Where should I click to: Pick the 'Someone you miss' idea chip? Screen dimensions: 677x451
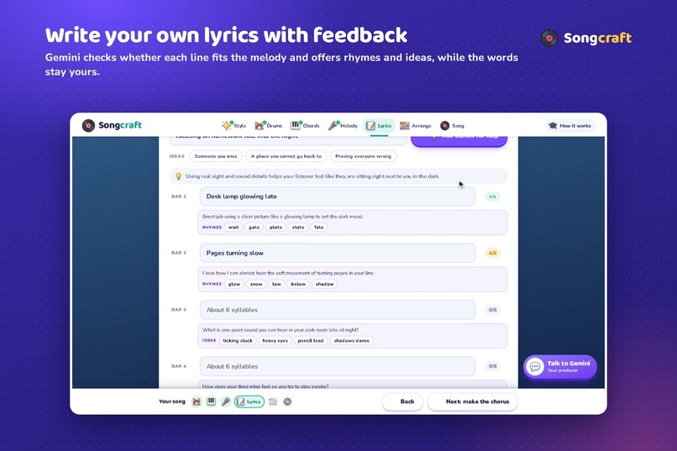pyautogui.click(x=216, y=156)
